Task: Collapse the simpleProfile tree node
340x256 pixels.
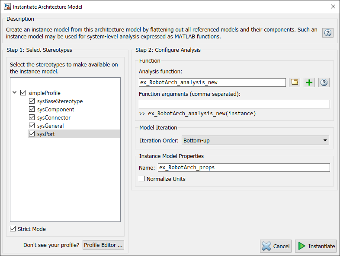Action: click(15, 93)
